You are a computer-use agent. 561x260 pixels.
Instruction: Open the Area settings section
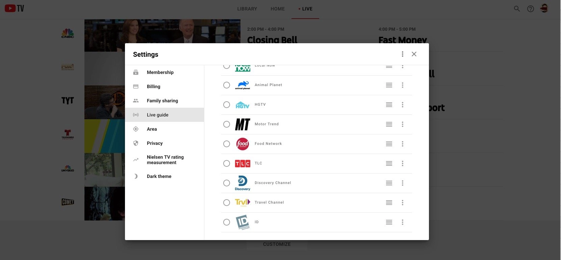164,129
